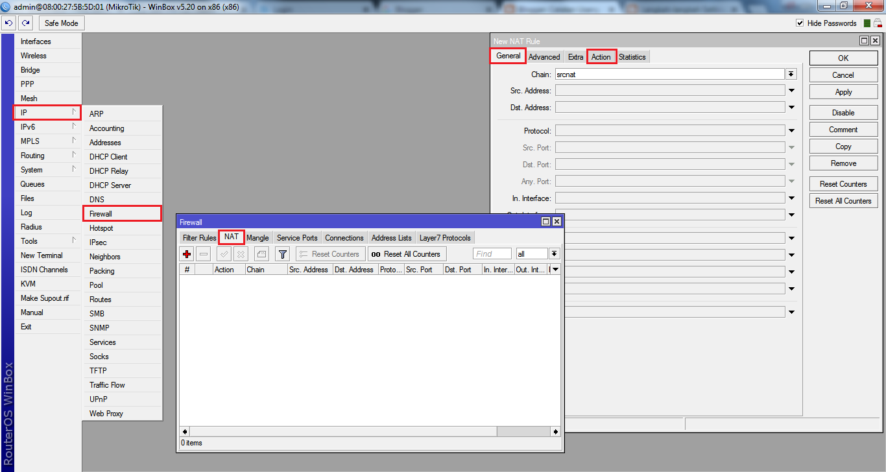Screen dimensions: 886x472
Task: Open Interfaces from sidebar
Action: 48,41
